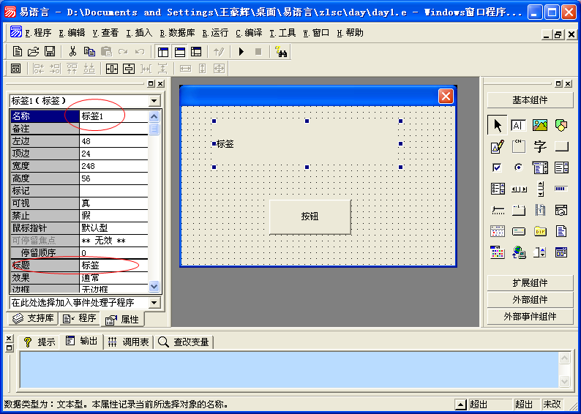This screenshot has height=414, width=581.
Task: Click the binoculars Find icon
Action: click(281, 52)
